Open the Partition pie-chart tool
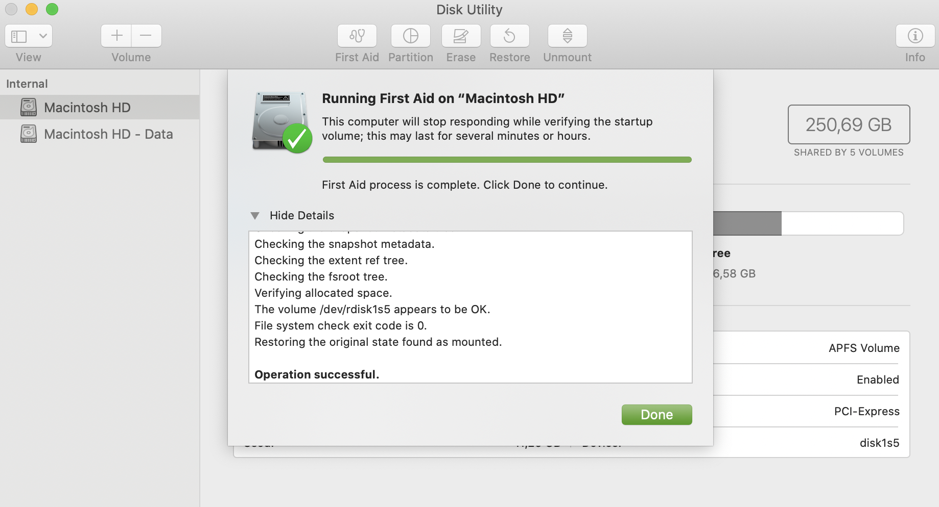The image size is (939, 507). (411, 36)
